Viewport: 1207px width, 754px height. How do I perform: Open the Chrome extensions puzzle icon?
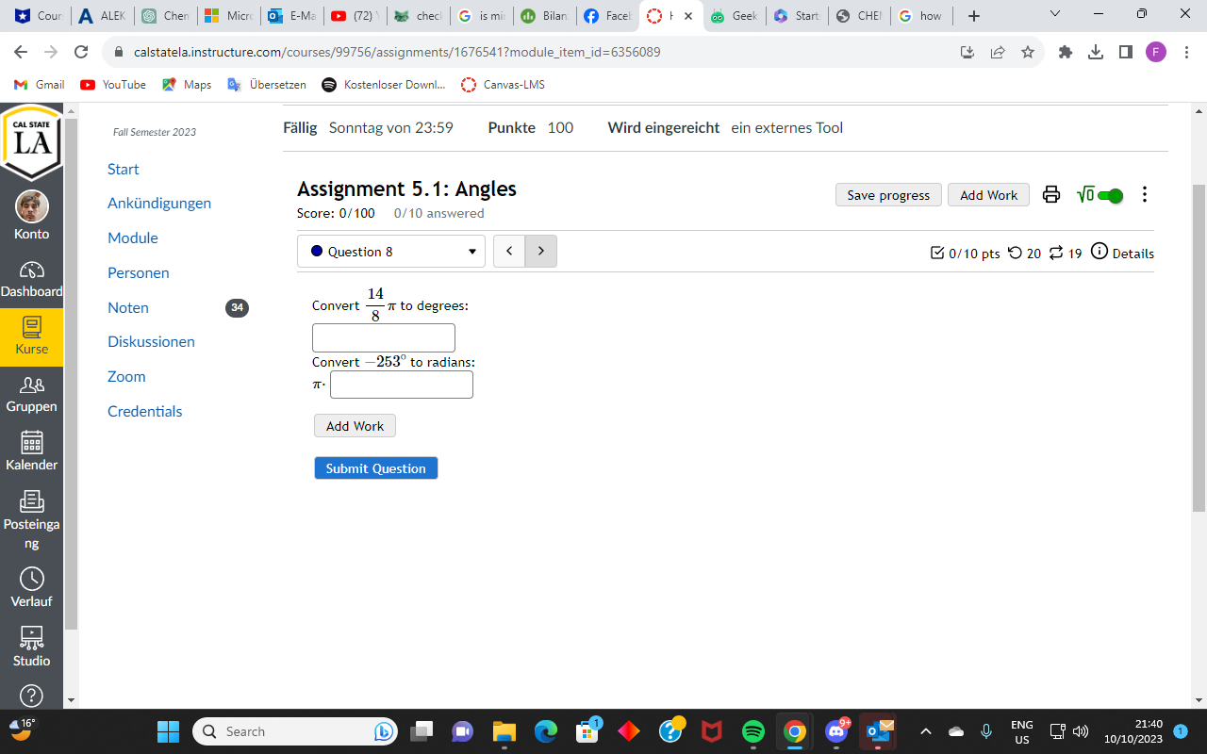pyautogui.click(x=1066, y=52)
